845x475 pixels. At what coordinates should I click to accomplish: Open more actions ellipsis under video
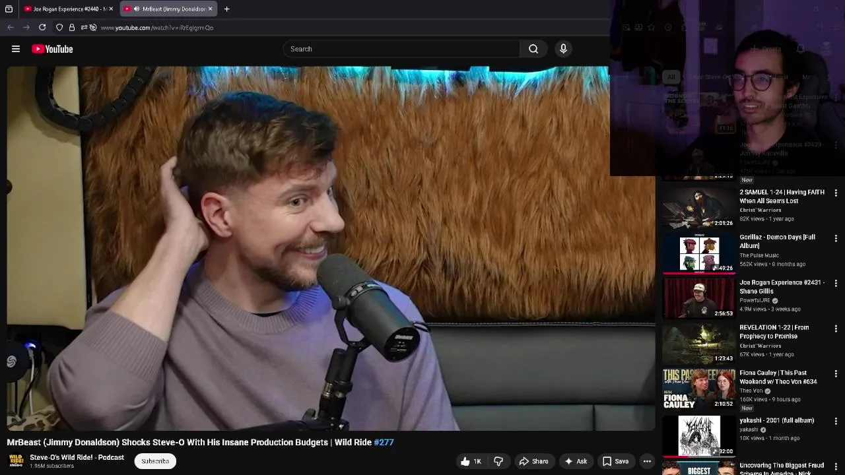coord(647,461)
